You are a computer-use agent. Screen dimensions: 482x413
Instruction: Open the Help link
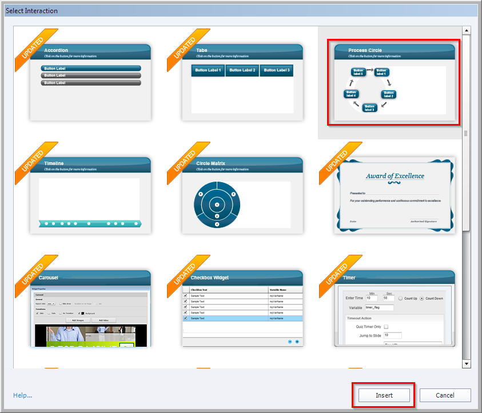pos(22,395)
